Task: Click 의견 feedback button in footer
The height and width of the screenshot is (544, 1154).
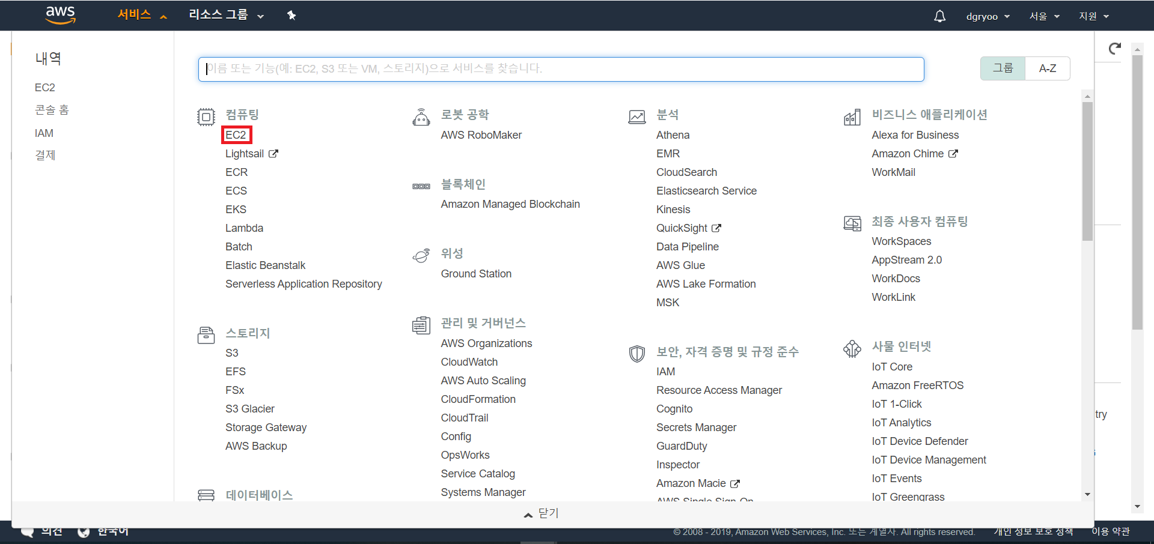Action: click(42, 531)
